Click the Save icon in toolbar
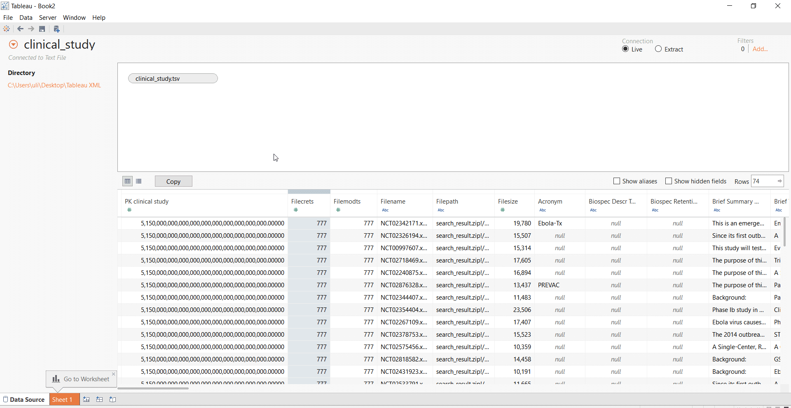The width and height of the screenshot is (791, 408). click(42, 29)
